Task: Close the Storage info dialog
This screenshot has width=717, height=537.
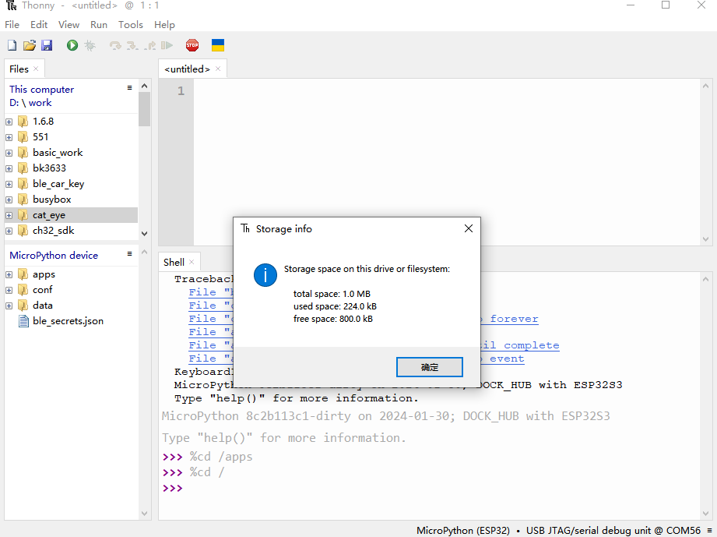Action: pos(468,229)
